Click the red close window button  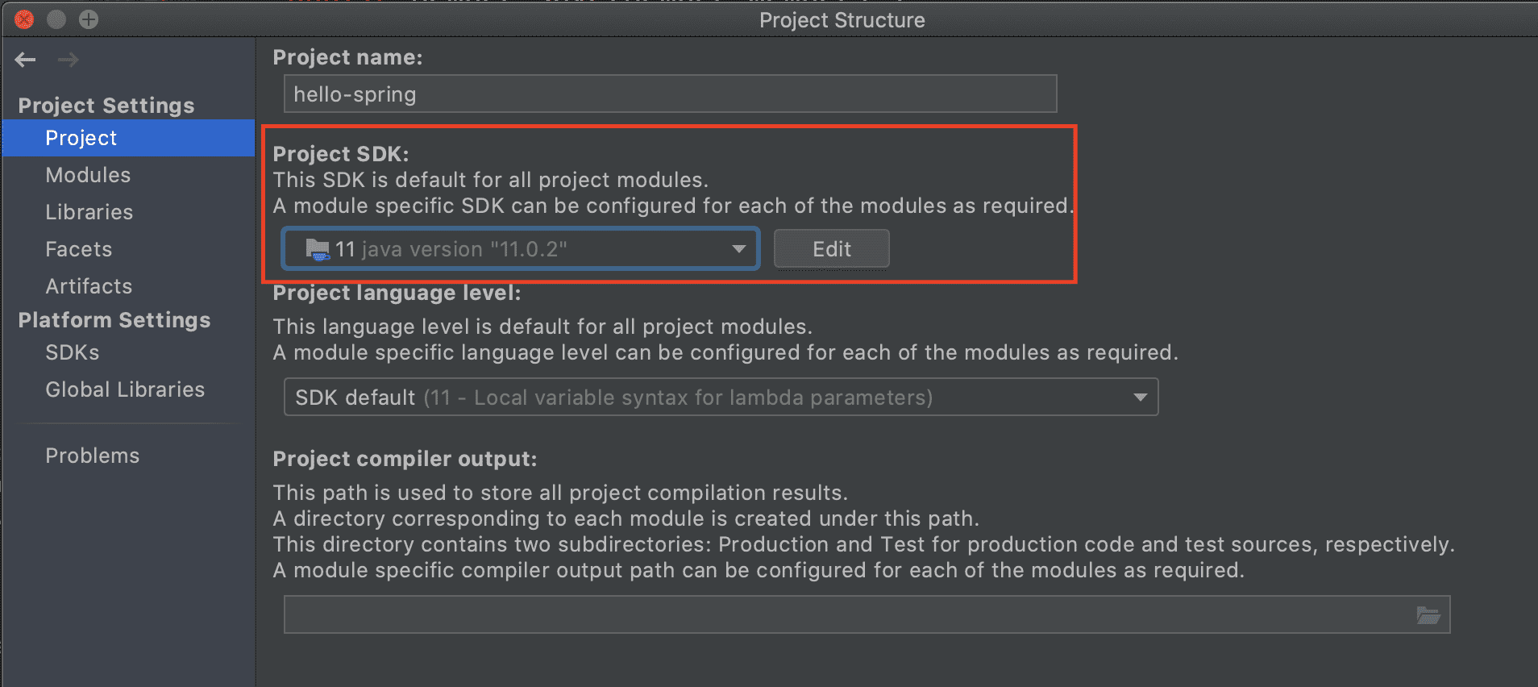point(24,19)
